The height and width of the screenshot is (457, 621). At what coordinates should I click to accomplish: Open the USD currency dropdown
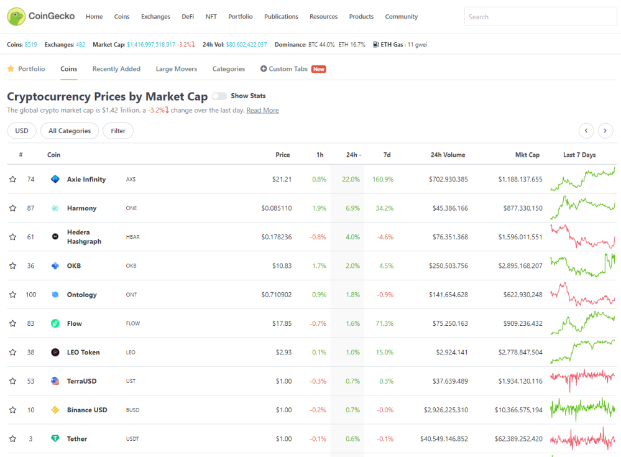(x=22, y=131)
